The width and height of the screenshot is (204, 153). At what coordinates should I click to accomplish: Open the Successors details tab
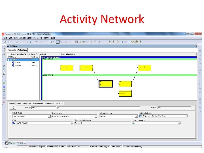pyautogui.click(x=49, y=104)
